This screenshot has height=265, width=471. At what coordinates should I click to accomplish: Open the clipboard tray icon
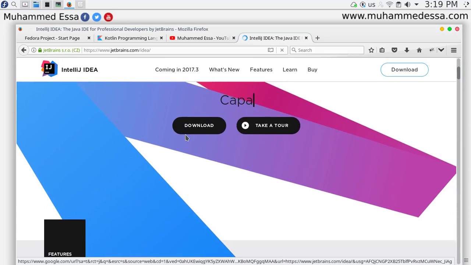pos(399,4)
